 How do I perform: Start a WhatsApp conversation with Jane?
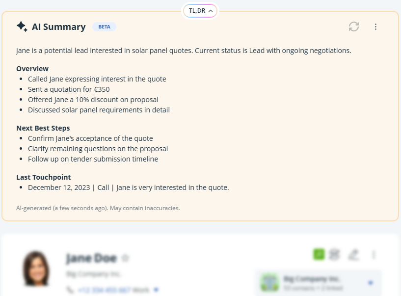point(319,254)
